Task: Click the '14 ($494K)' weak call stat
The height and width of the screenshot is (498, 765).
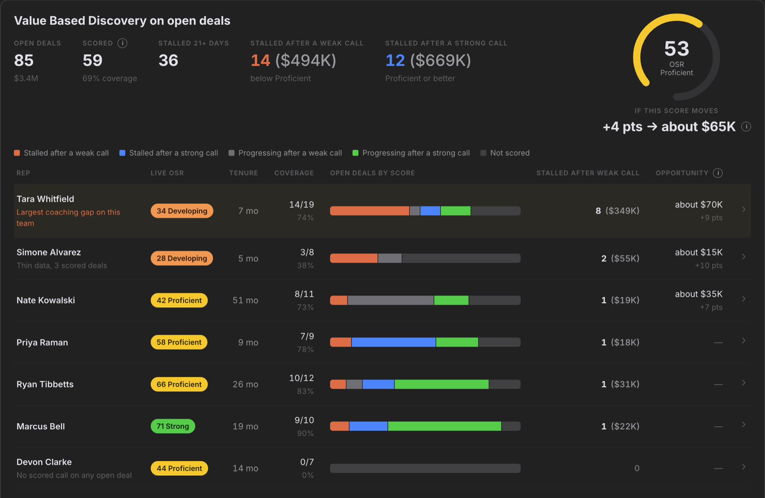Action: pos(293,60)
